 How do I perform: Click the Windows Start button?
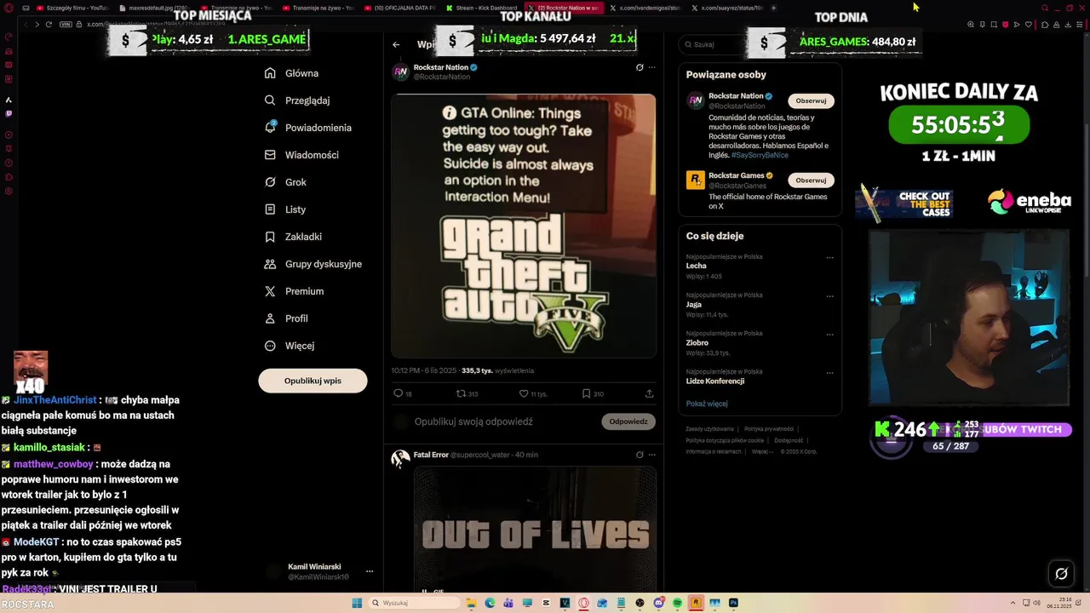pos(357,603)
